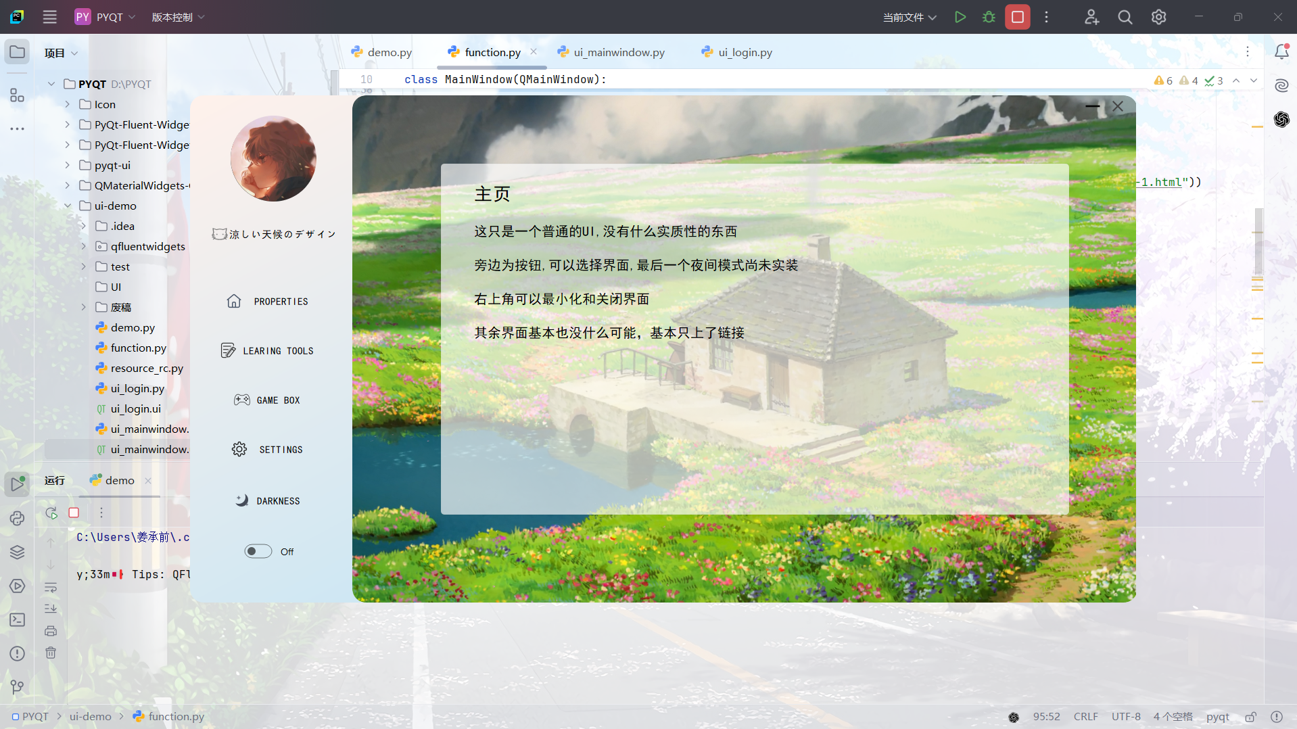Run the current file with green play icon
The width and height of the screenshot is (1297, 729).
click(x=960, y=17)
